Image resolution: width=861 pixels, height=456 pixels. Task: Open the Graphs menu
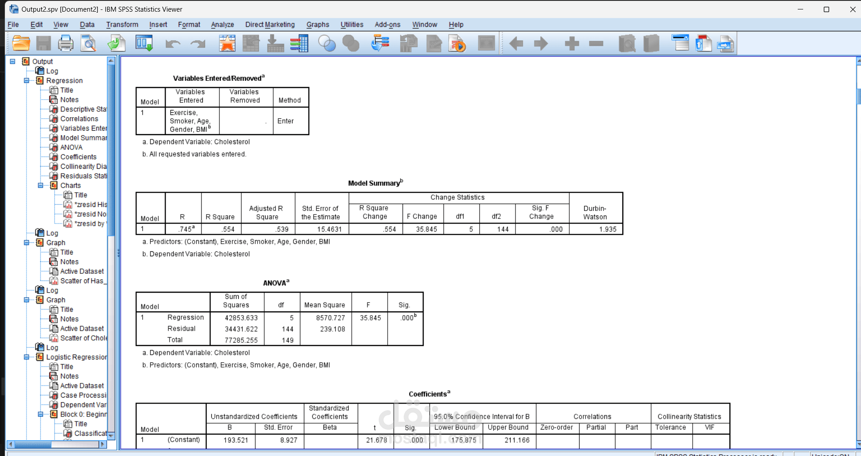click(318, 25)
